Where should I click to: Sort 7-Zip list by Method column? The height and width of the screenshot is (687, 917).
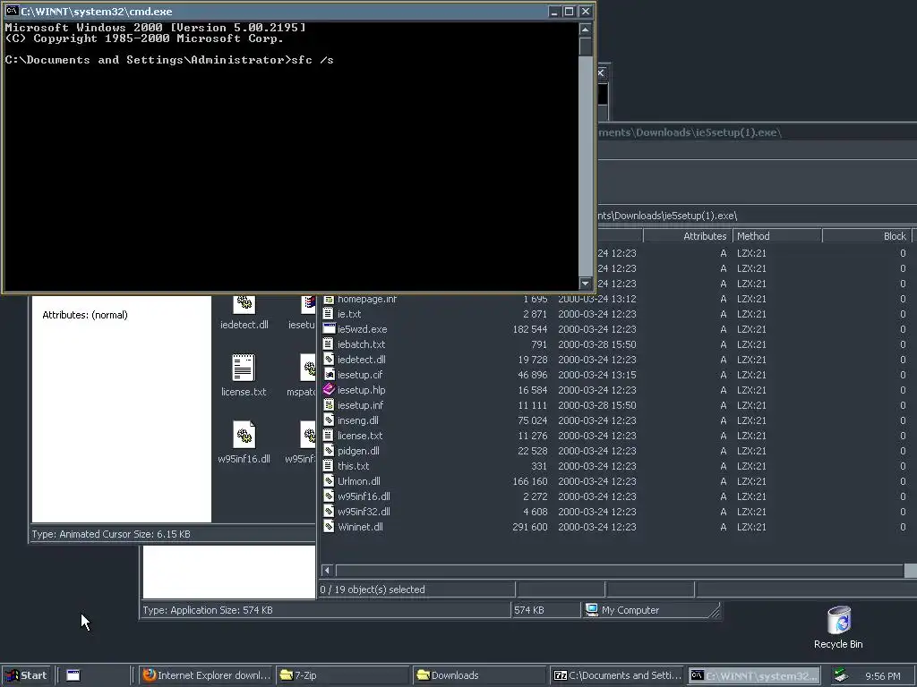777,236
